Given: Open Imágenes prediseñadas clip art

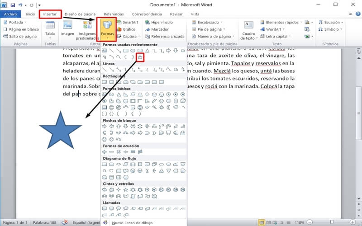Looking at the screenshot, I should click(x=87, y=30).
